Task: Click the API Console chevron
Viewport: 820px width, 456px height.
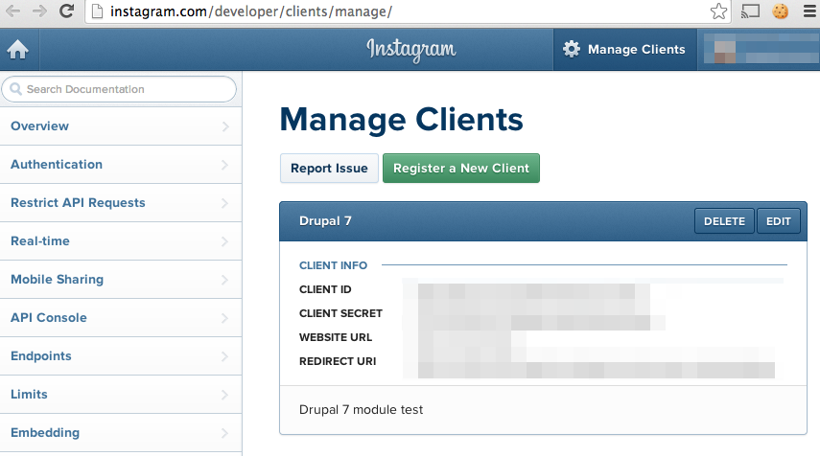Action: point(224,318)
